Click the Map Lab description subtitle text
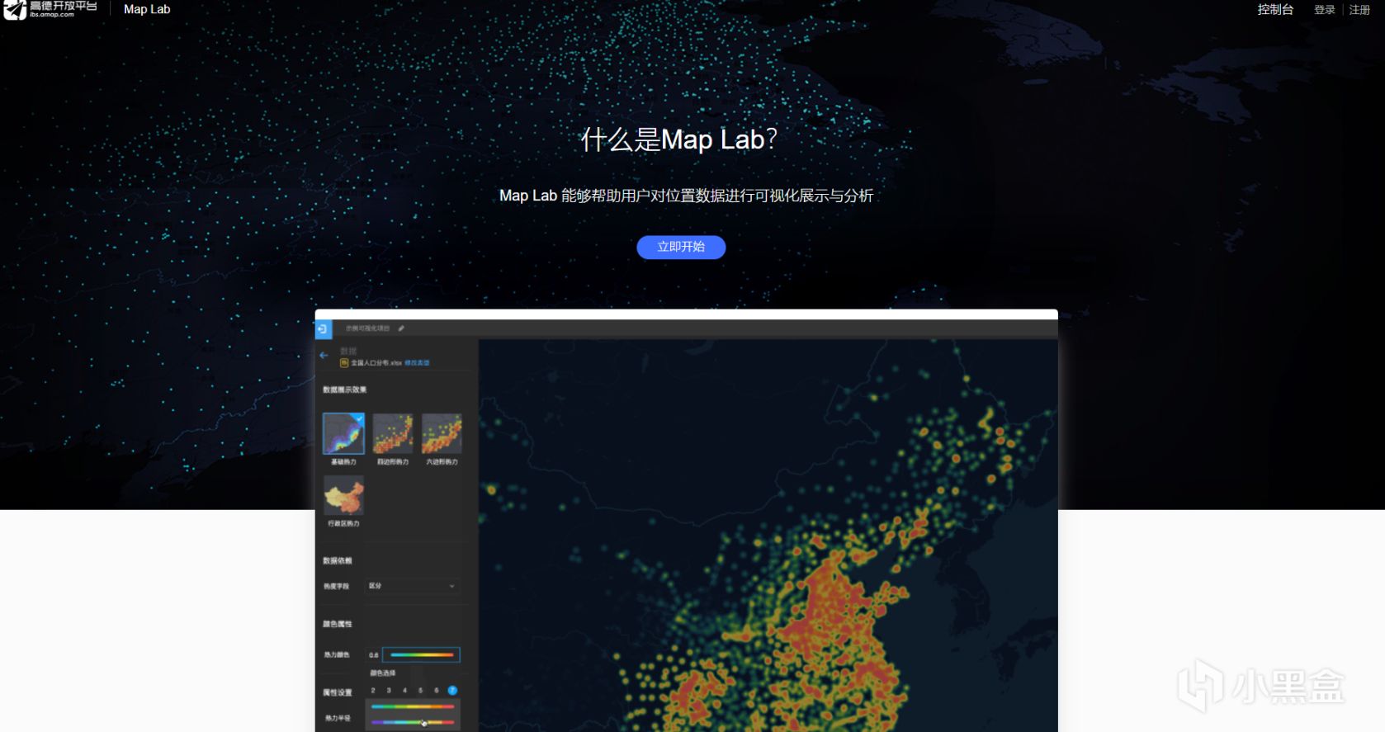1385x732 pixels. [x=686, y=196]
